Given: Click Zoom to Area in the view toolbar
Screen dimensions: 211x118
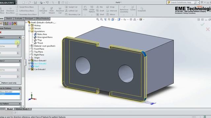Looking at the screenshot, I should (x=102, y=19).
